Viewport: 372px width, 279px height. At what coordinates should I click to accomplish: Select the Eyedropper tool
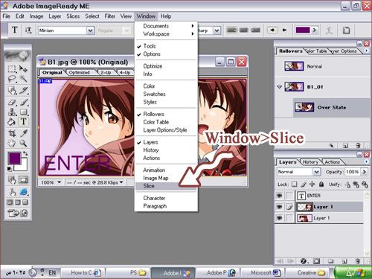point(23,133)
